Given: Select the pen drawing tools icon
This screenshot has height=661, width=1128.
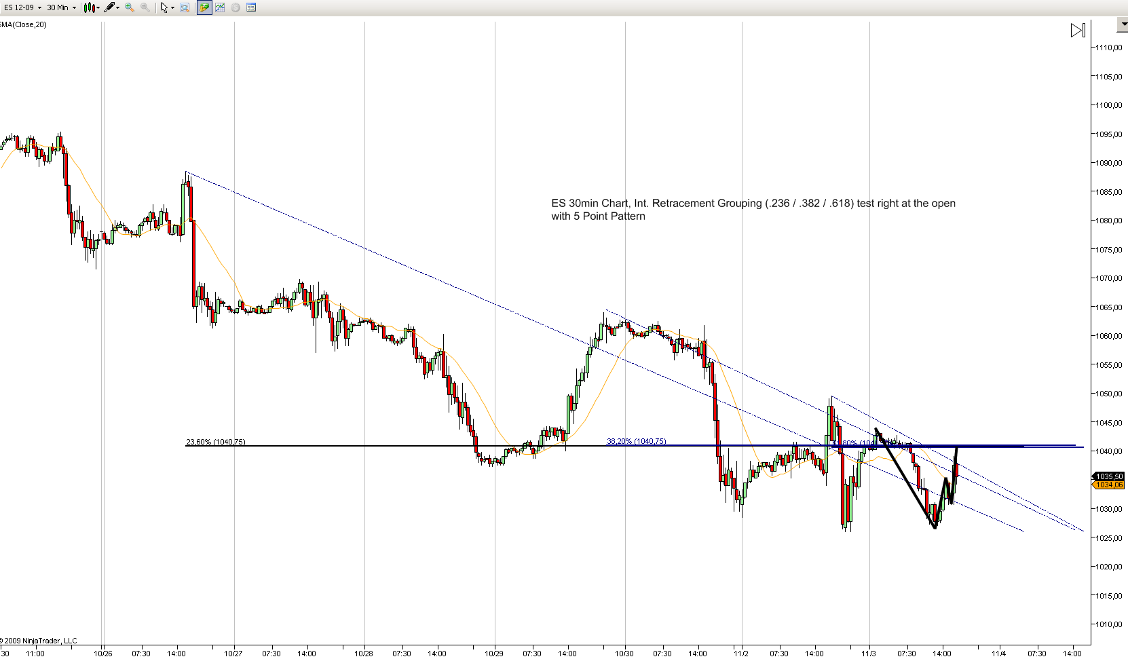Looking at the screenshot, I should (109, 7).
